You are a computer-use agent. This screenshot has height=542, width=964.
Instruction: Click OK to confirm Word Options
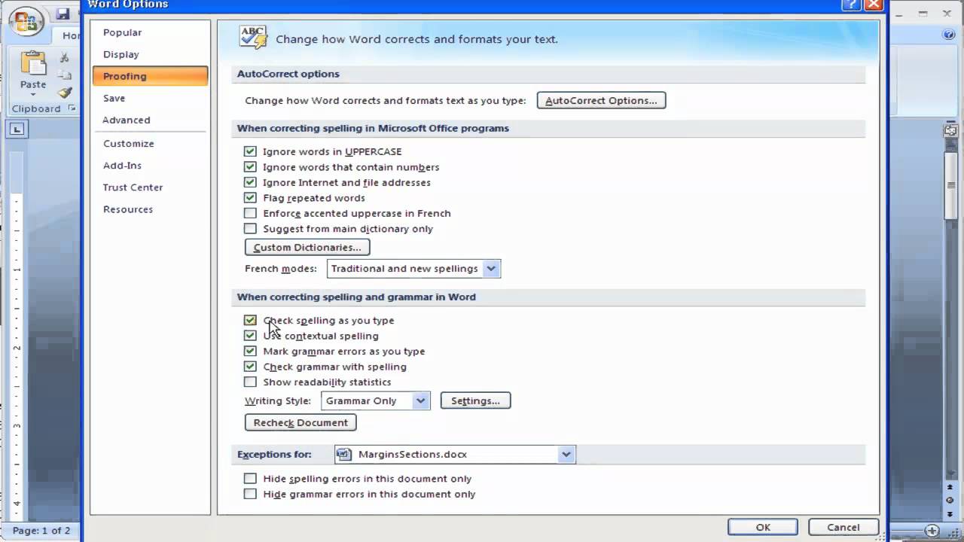pos(763,527)
